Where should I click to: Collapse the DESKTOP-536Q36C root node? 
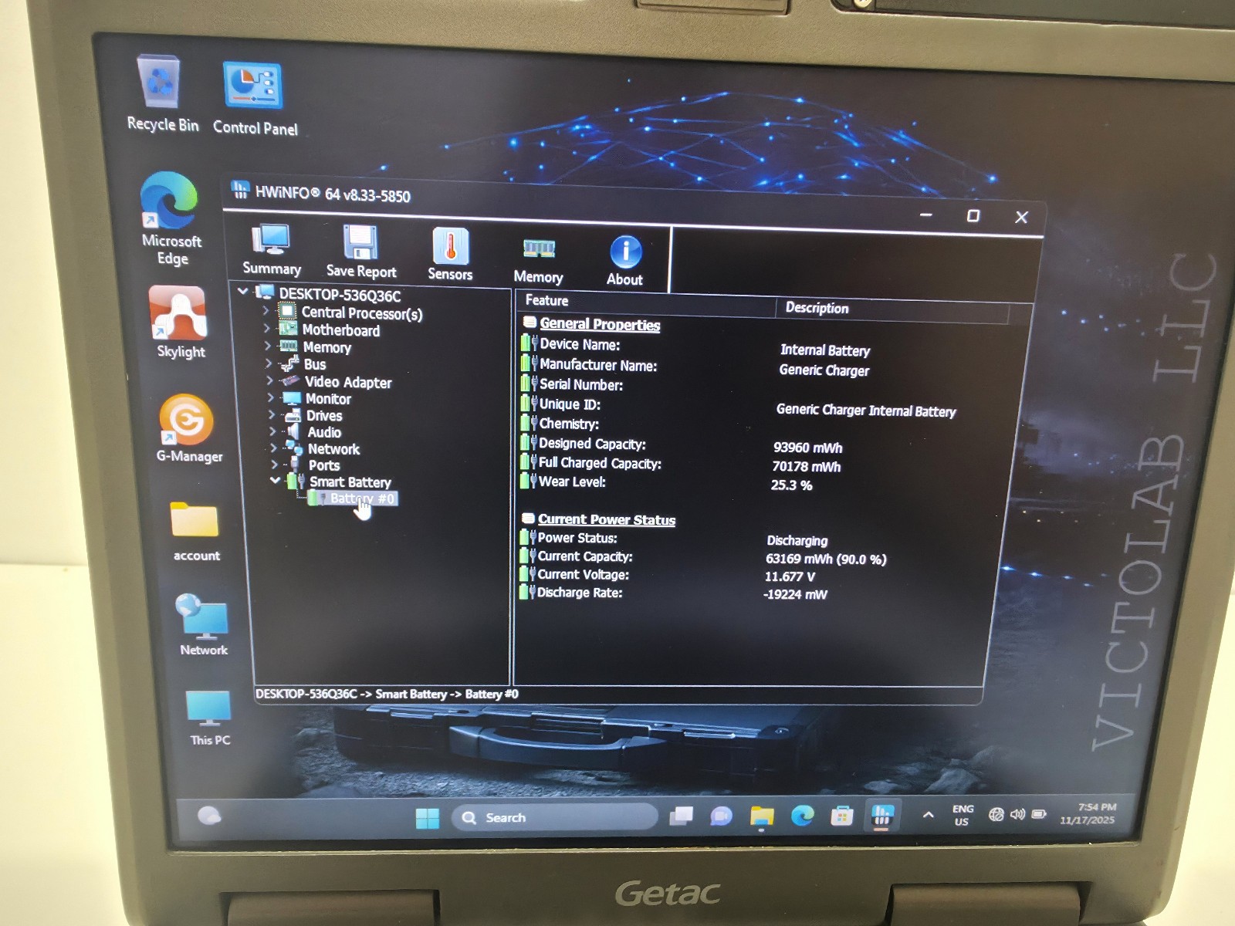tap(244, 292)
